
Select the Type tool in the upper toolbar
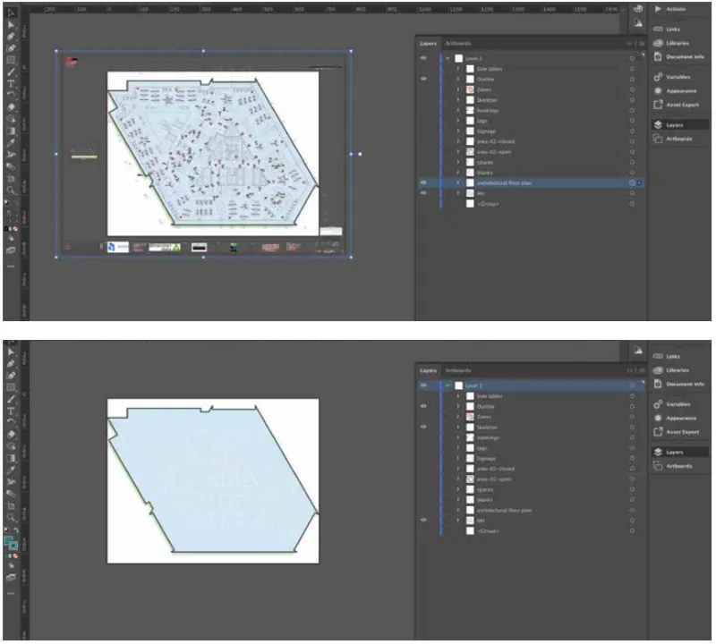pyautogui.click(x=11, y=82)
